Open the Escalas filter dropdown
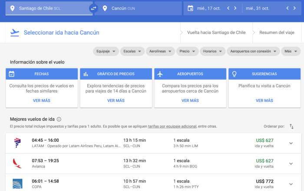 [x=132, y=52]
